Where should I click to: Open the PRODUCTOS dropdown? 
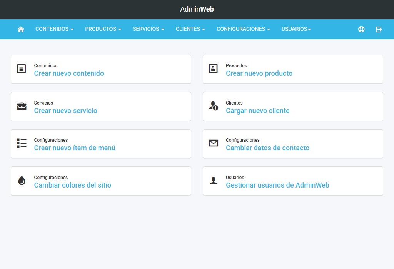click(103, 29)
